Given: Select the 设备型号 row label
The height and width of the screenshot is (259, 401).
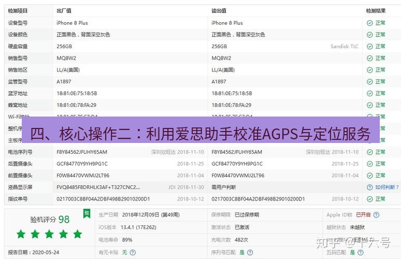Looking at the screenshot, I should pyautogui.click(x=18, y=23).
